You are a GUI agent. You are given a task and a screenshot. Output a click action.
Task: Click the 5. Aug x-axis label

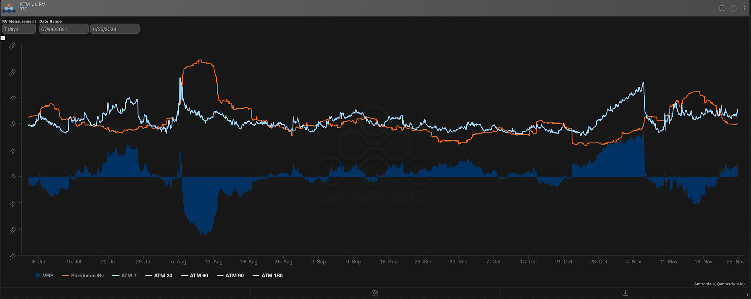[x=179, y=261]
